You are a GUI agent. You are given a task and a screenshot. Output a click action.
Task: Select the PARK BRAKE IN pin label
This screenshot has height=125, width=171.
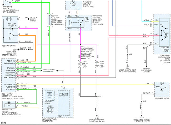pyautogui.click(x=9, y=63)
